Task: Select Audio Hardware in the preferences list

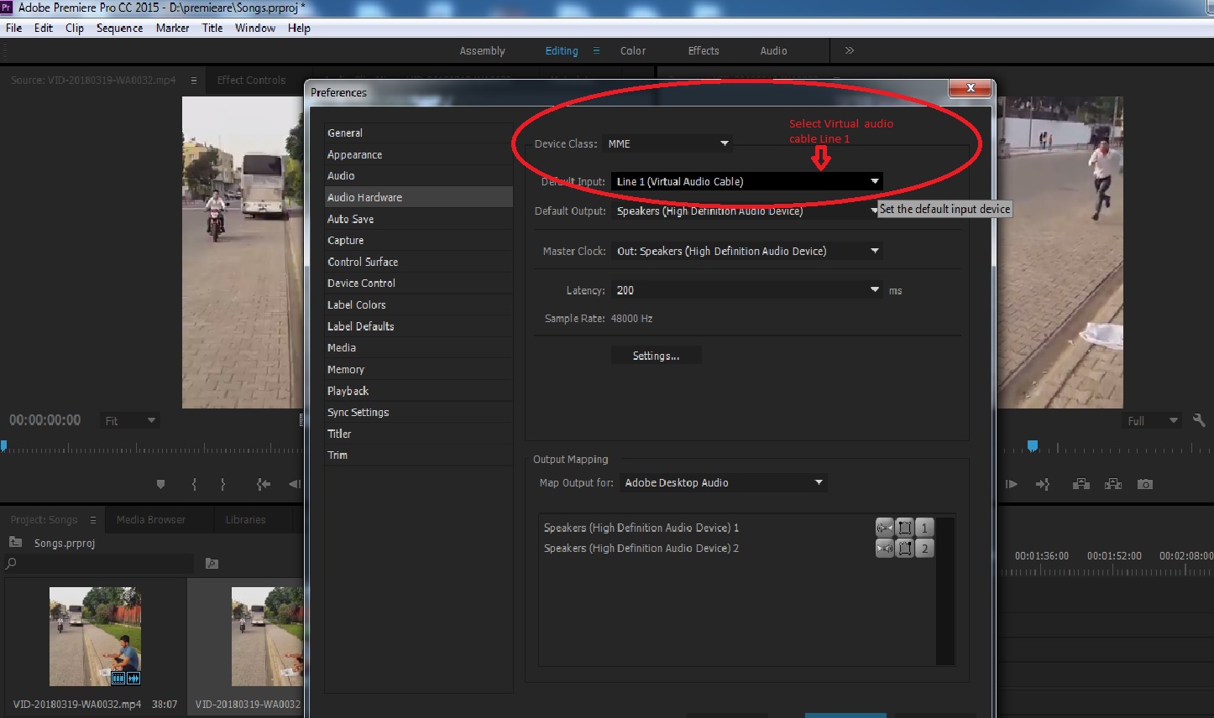Action: click(418, 197)
